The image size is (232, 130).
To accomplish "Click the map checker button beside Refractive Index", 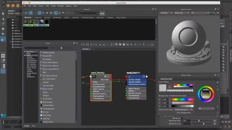I will pyautogui.click(x=215, y=121).
